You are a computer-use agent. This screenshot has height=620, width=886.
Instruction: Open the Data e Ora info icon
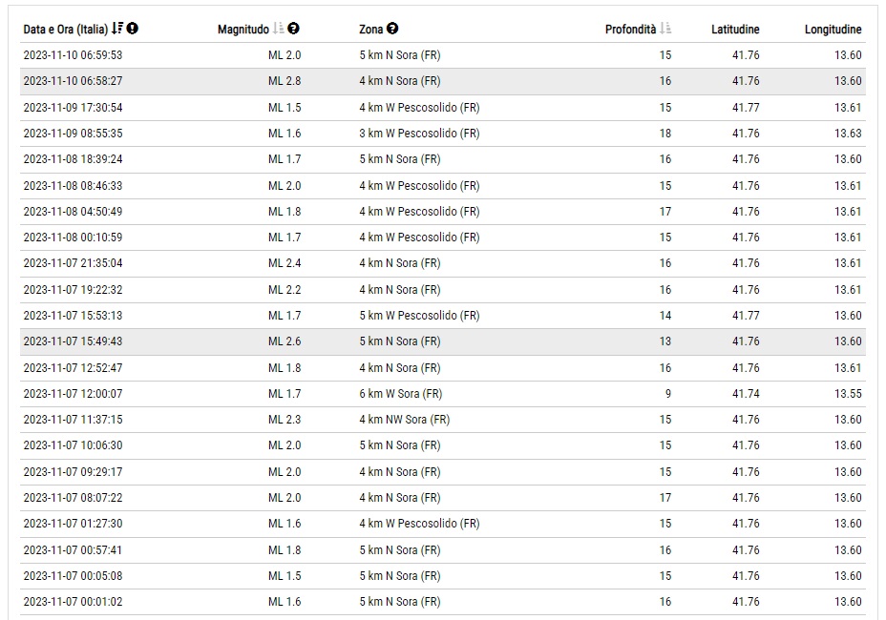(x=132, y=29)
